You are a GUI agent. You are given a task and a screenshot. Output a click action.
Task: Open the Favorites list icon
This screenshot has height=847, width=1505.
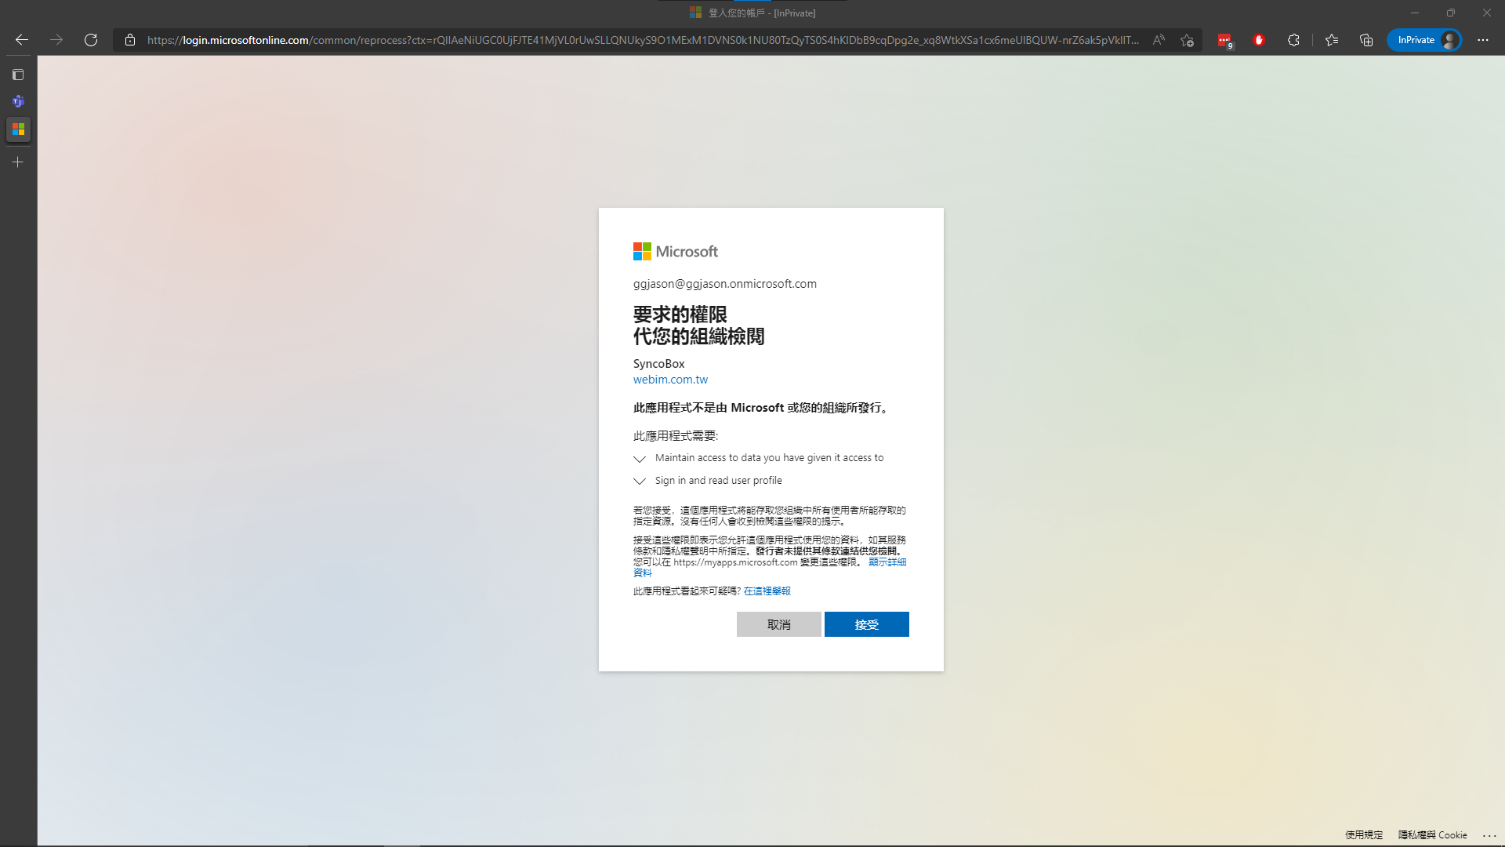[x=1332, y=40]
